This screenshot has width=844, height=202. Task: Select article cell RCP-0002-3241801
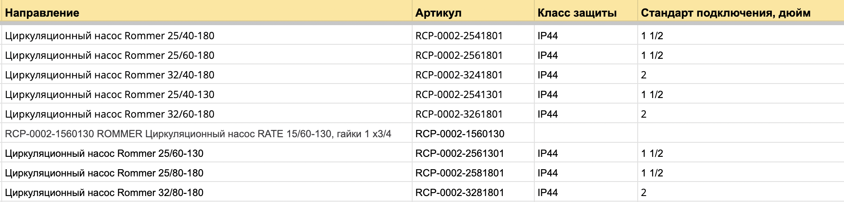(x=473, y=75)
